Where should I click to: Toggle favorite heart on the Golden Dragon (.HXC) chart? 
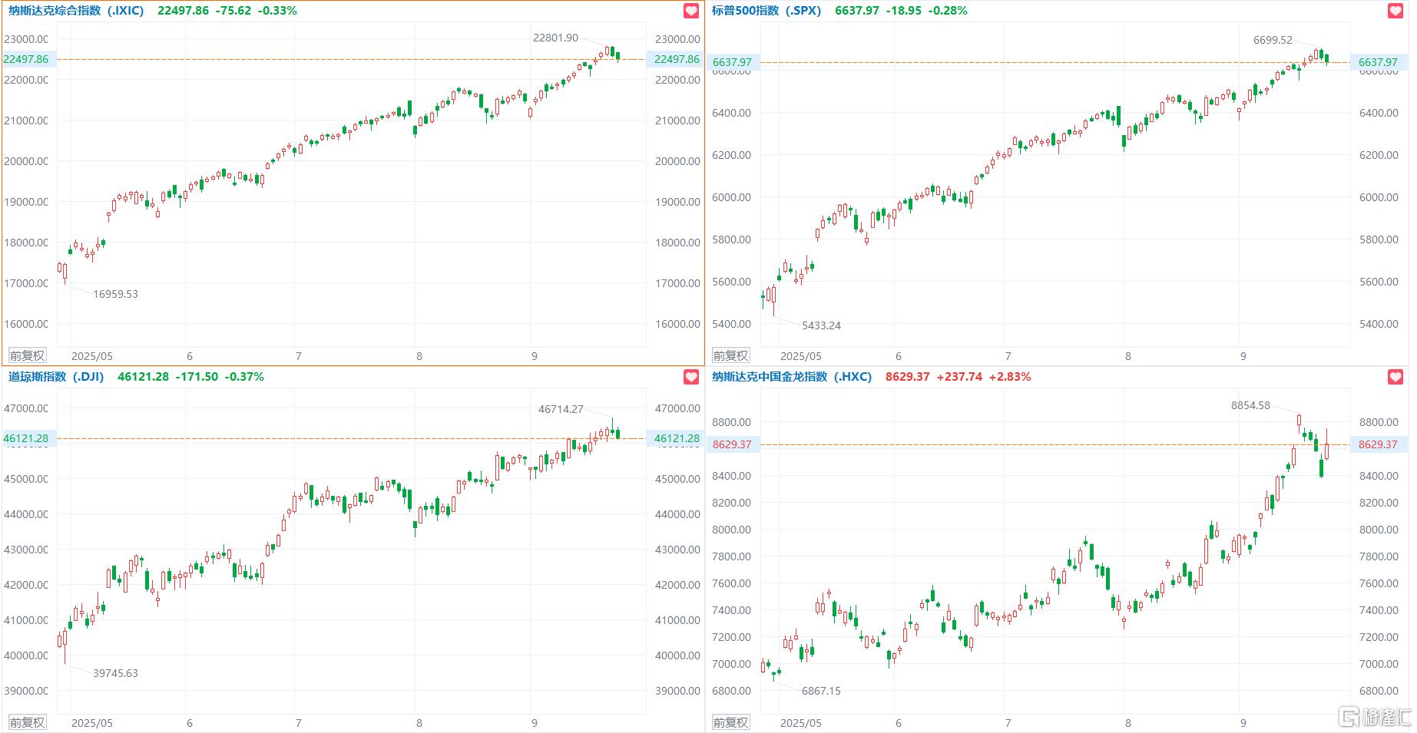pyautogui.click(x=1395, y=377)
